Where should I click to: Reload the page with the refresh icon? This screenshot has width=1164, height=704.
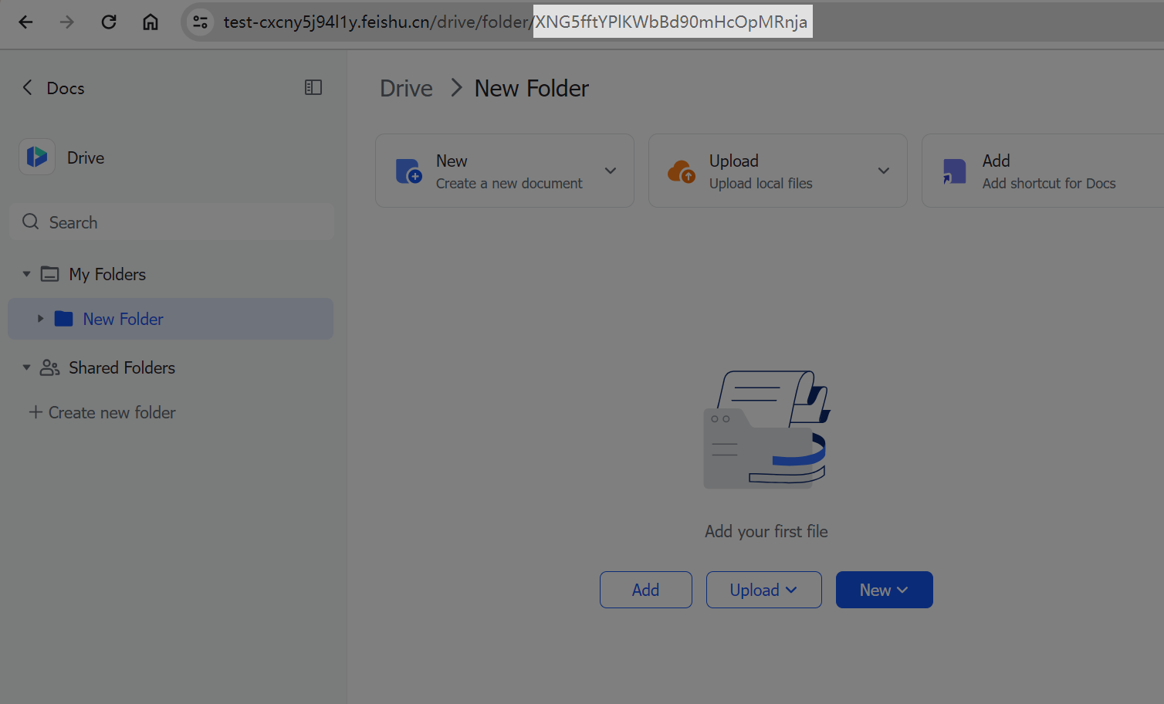109,22
